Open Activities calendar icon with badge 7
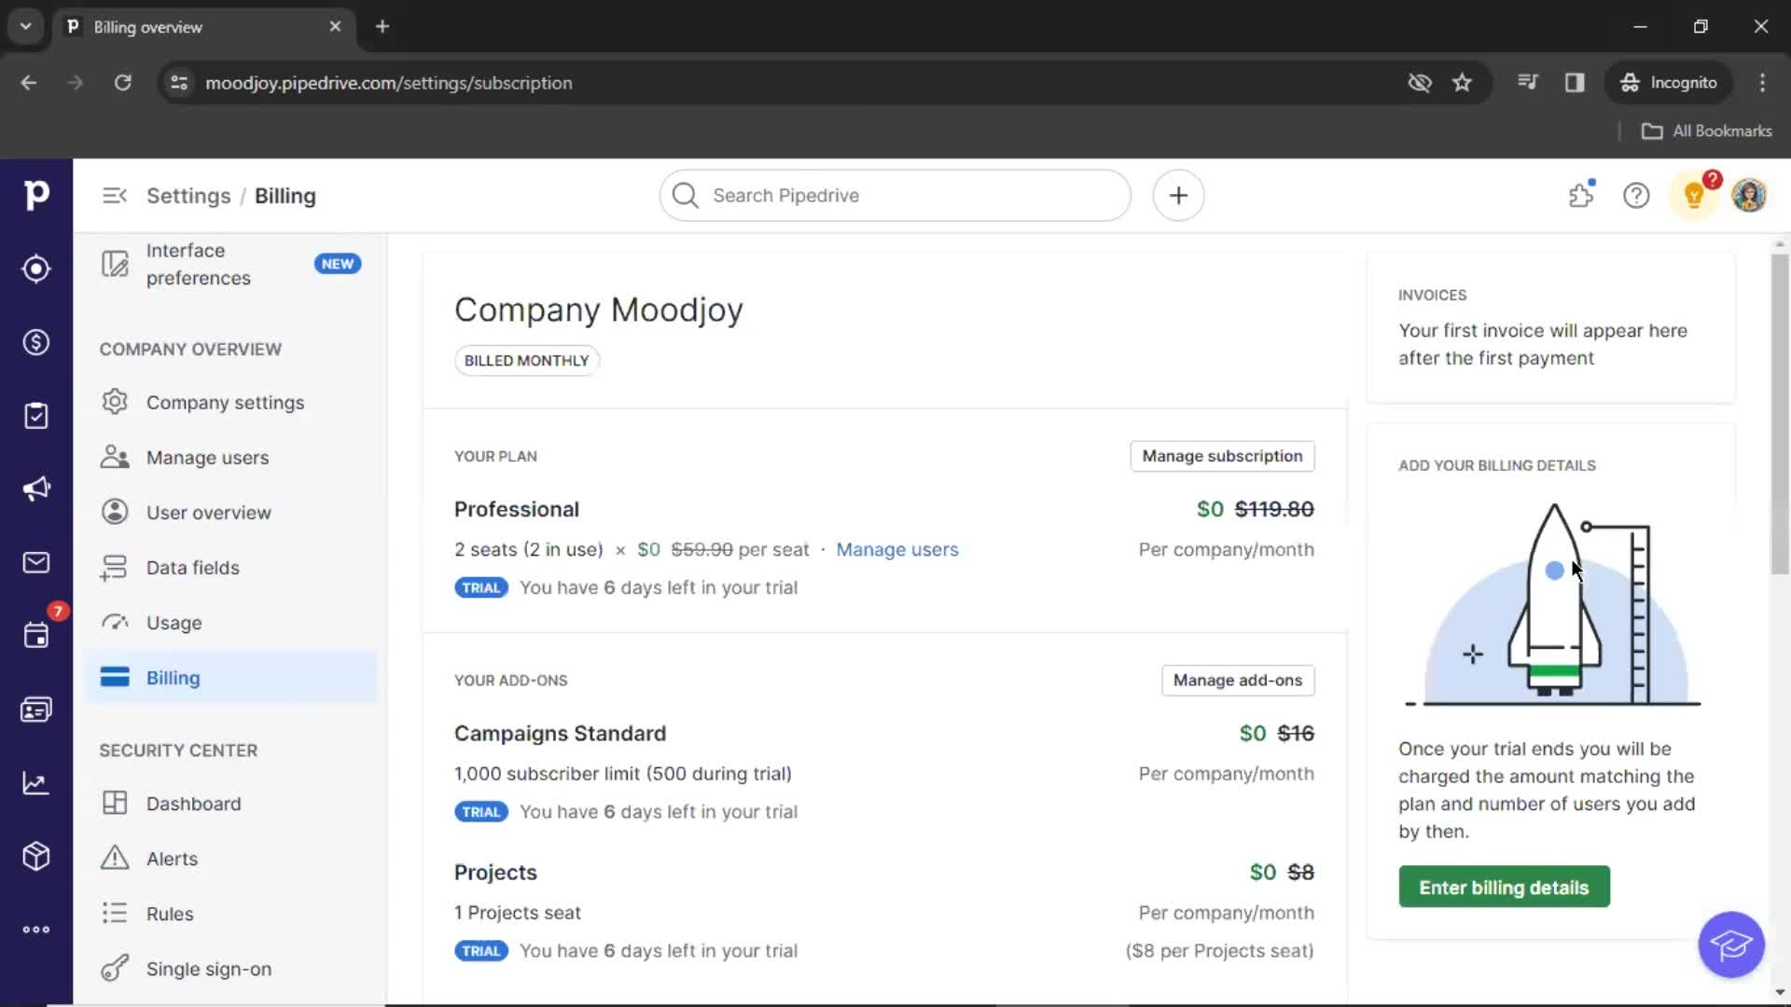 tap(36, 636)
